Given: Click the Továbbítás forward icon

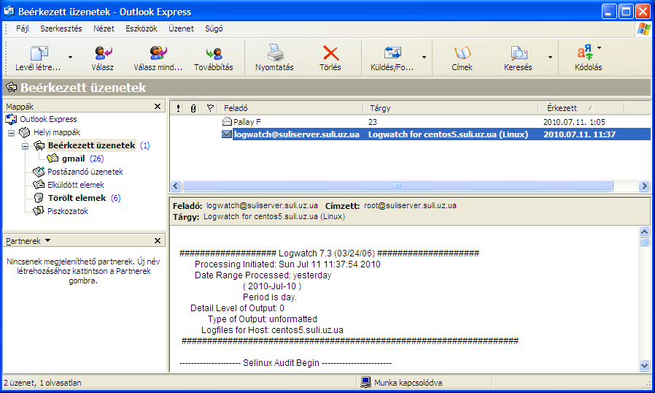Looking at the screenshot, I should pos(214,54).
